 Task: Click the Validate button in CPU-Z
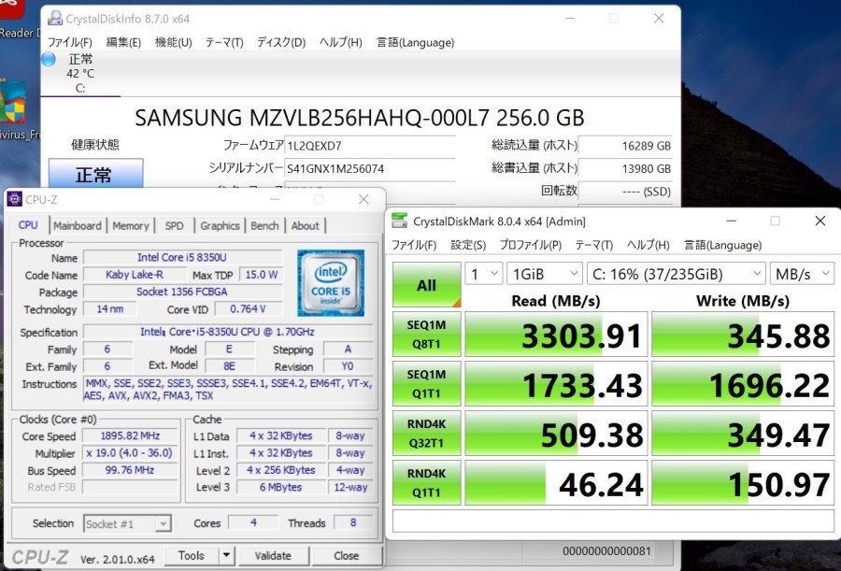coord(273,555)
